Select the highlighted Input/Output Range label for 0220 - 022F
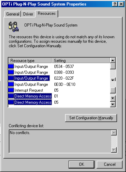The image size is (126, 172). [32, 78]
